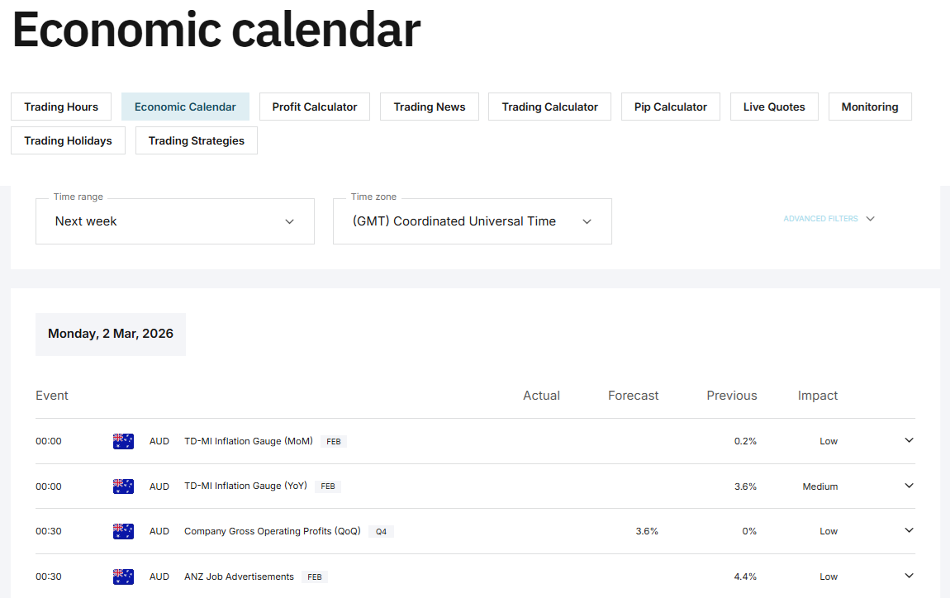
Task: Click the 4.4% previous value for ANZ Job Advertisements
Action: (745, 577)
